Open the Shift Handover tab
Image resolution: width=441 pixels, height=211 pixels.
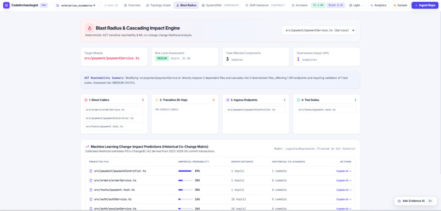[x=265, y=5]
